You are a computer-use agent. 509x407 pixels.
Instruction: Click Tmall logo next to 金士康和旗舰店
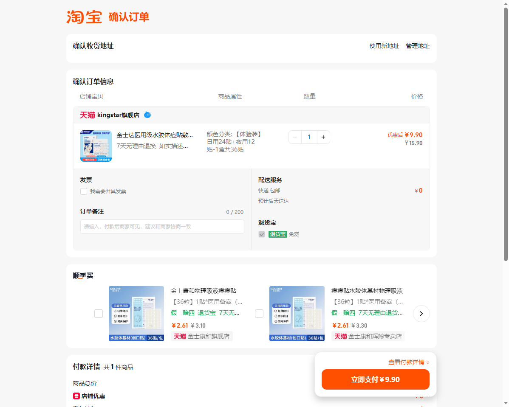180,336
